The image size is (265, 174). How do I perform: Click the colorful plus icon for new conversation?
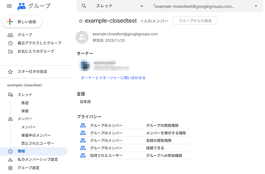[x=10, y=22]
